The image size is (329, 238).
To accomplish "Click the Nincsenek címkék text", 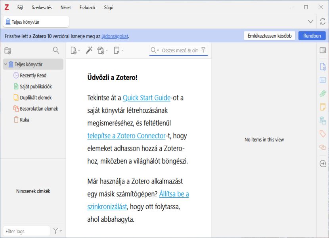I will pyautogui.click(x=33, y=191).
